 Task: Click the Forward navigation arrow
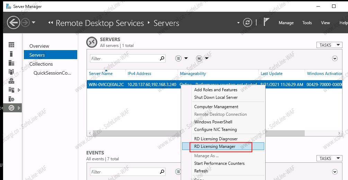[26, 22]
